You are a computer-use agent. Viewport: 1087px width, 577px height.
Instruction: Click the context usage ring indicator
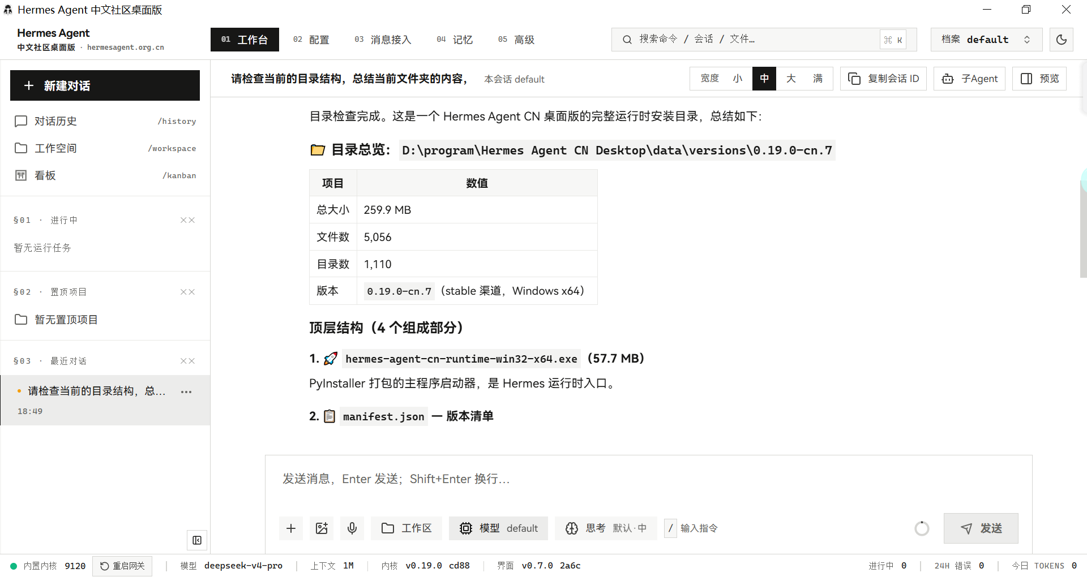pyautogui.click(x=922, y=528)
